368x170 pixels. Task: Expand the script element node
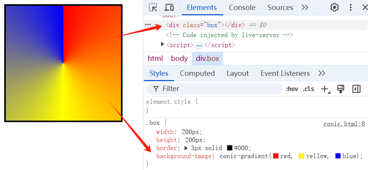tap(162, 45)
